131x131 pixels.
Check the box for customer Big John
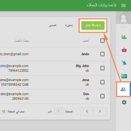102,68
